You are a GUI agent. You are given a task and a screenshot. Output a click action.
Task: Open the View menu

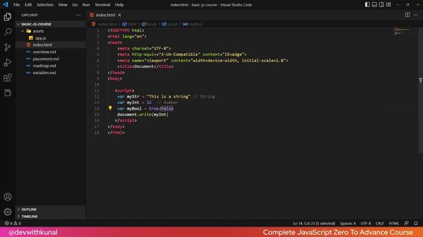pyautogui.click(x=63, y=5)
